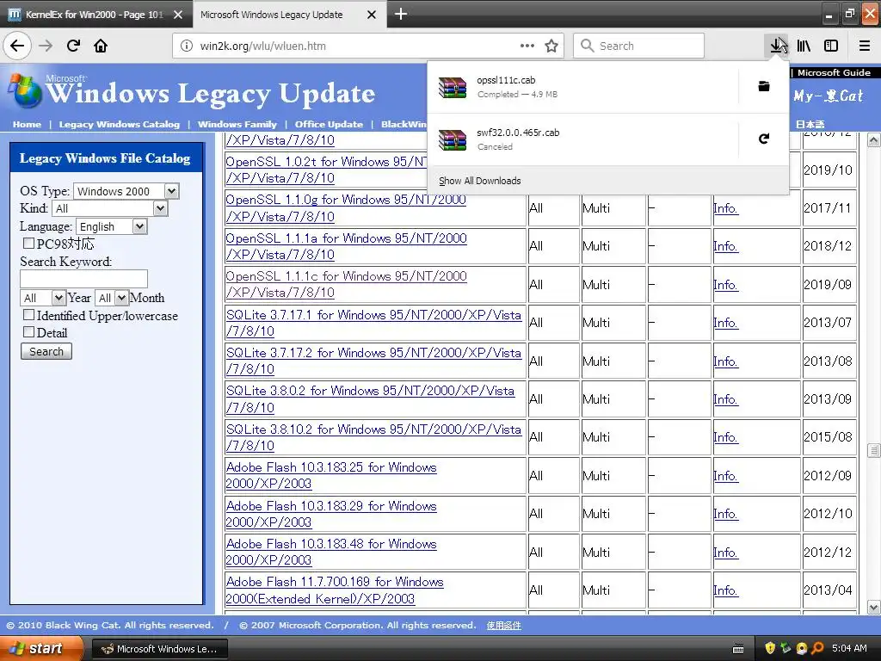This screenshot has width=881, height=661.
Task: Open the shield security tray icon
Action: [770, 648]
